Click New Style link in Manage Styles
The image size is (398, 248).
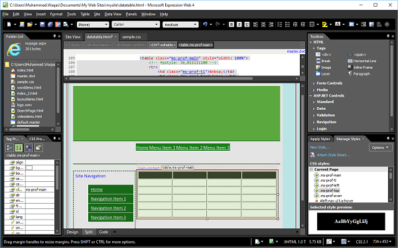click(319, 147)
